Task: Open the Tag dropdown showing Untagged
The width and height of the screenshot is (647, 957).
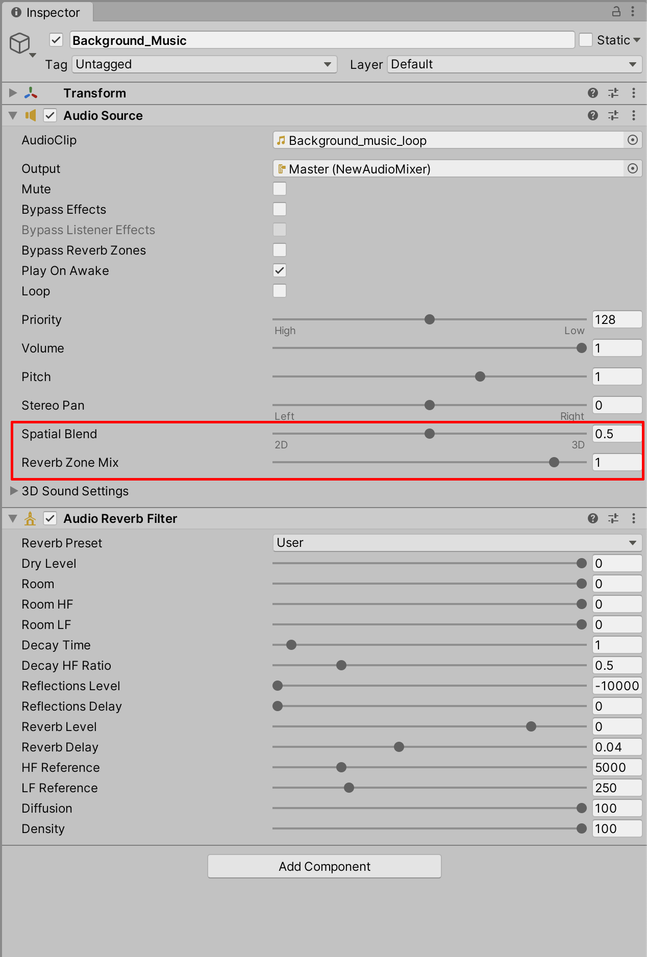Action: (x=204, y=64)
